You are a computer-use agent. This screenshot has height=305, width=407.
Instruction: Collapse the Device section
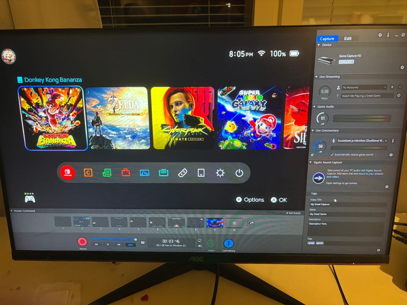pyautogui.click(x=319, y=45)
